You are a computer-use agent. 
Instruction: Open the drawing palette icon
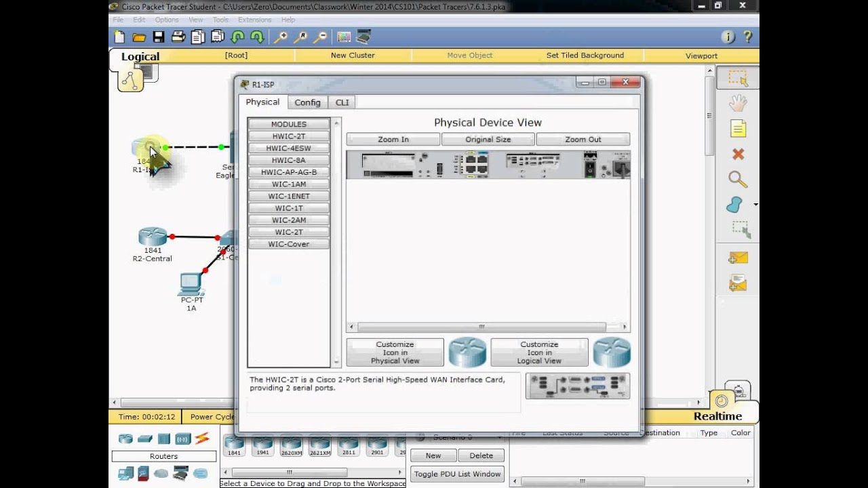click(344, 37)
